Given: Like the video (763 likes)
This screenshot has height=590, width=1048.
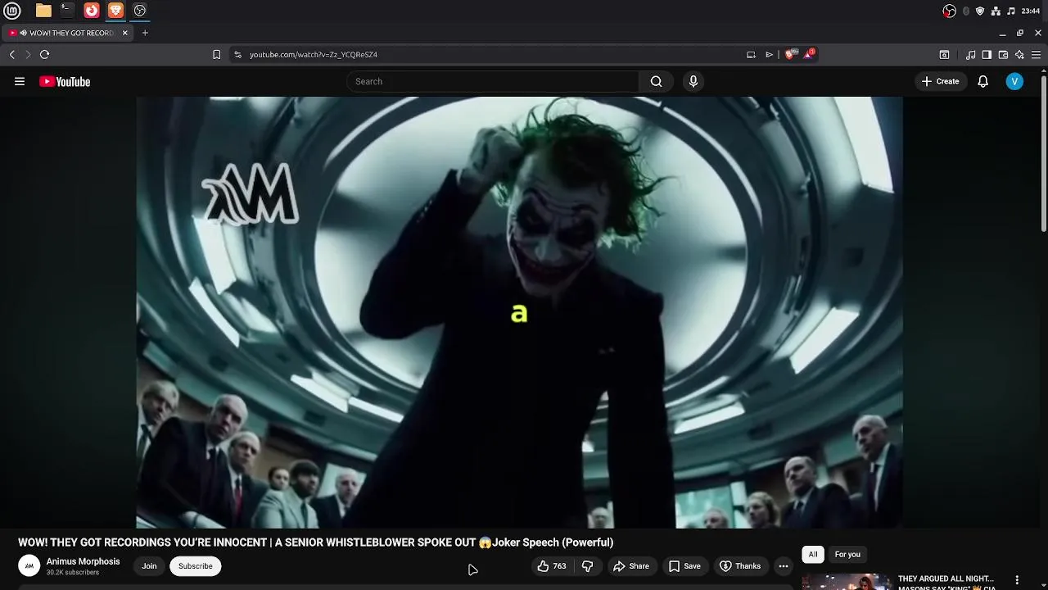Looking at the screenshot, I should (551, 566).
